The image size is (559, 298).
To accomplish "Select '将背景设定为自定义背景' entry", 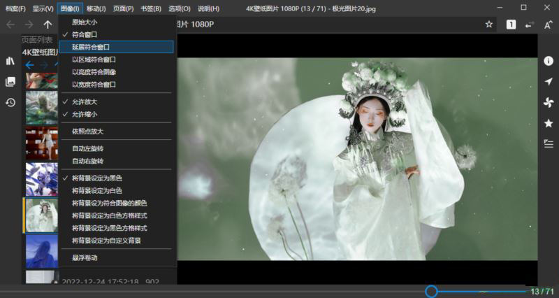I will click(116, 241).
